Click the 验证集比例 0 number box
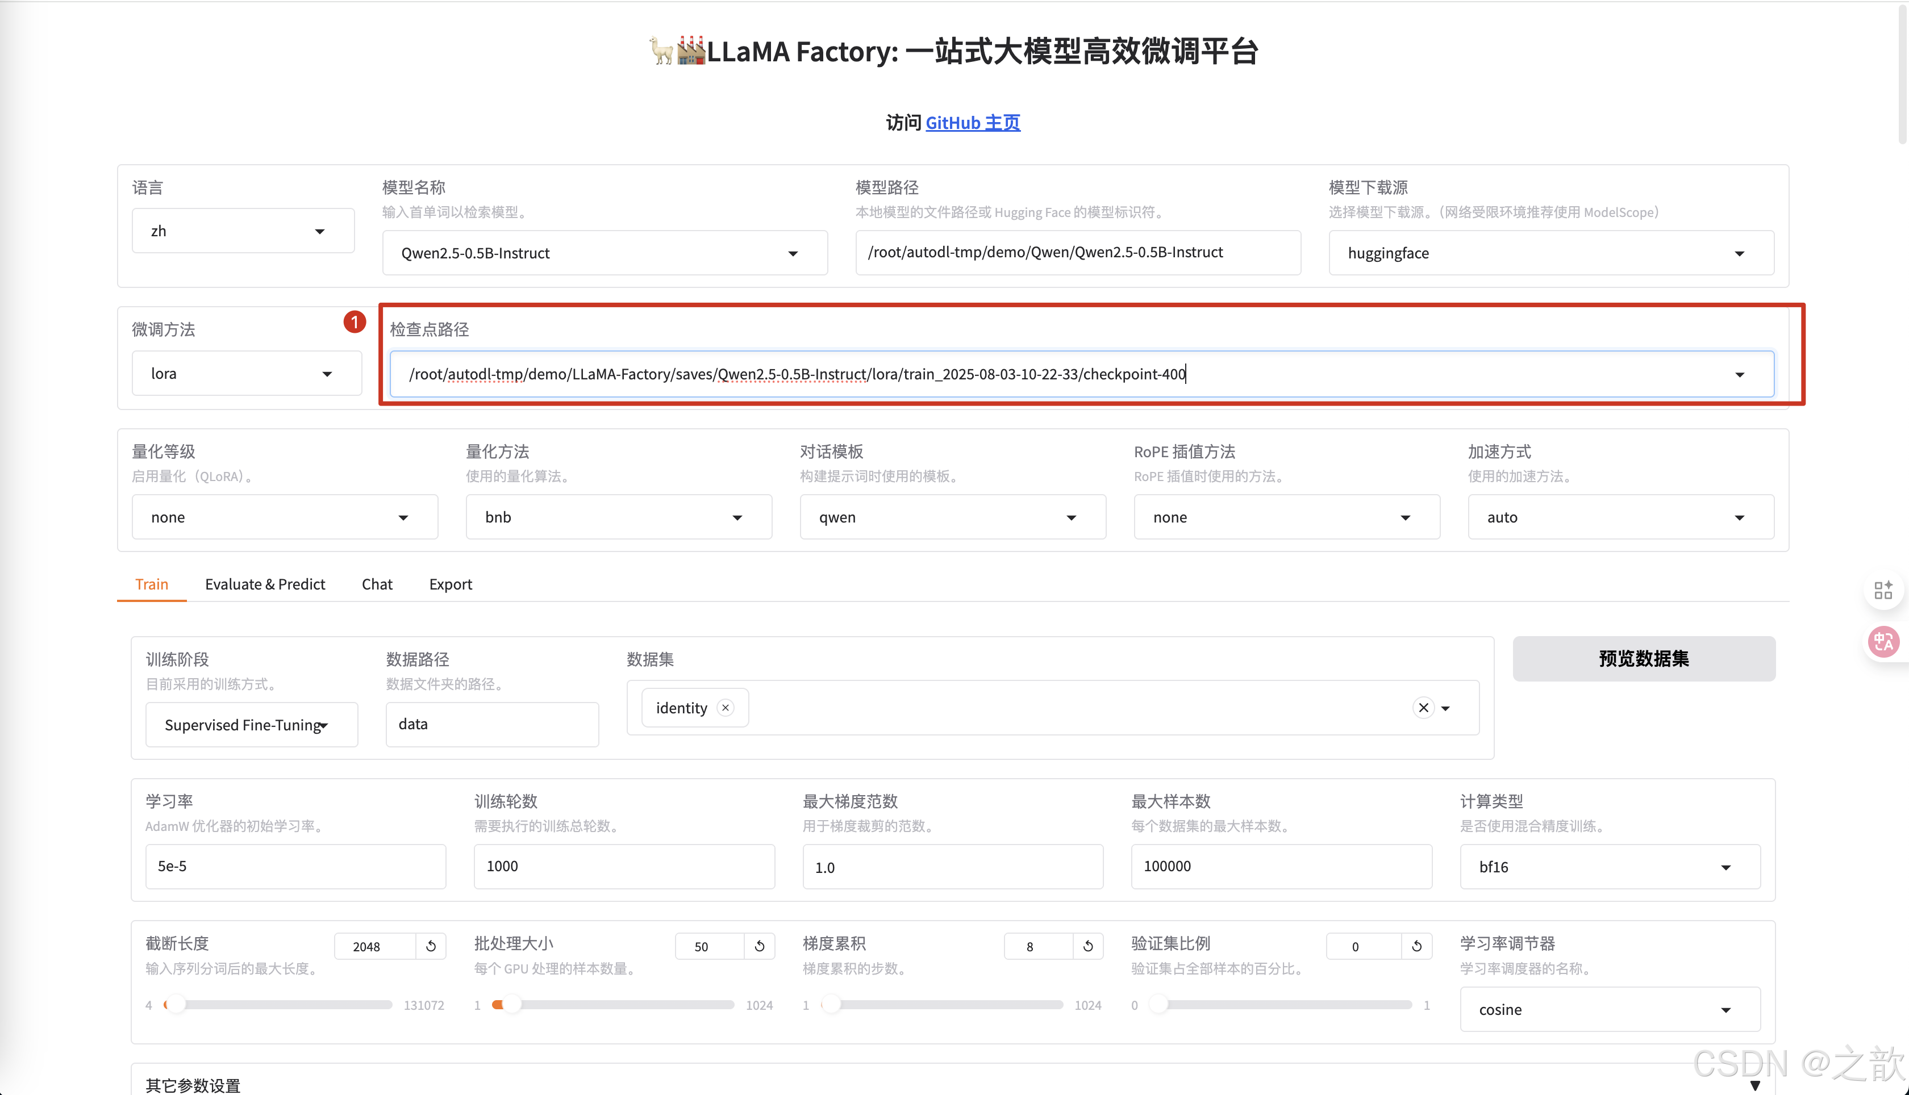 coord(1365,946)
